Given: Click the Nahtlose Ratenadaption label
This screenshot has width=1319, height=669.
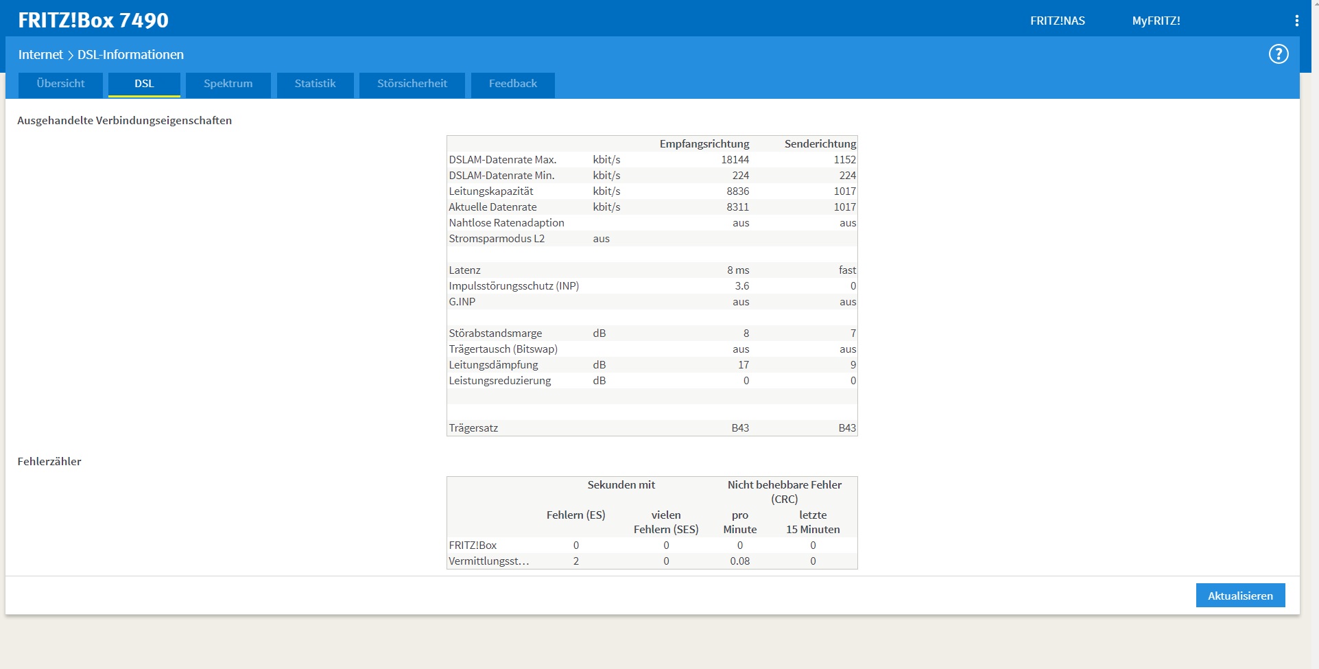Looking at the screenshot, I should tap(506, 222).
